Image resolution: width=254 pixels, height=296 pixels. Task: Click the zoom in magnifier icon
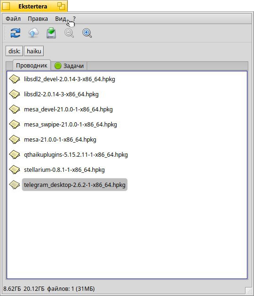point(87,33)
